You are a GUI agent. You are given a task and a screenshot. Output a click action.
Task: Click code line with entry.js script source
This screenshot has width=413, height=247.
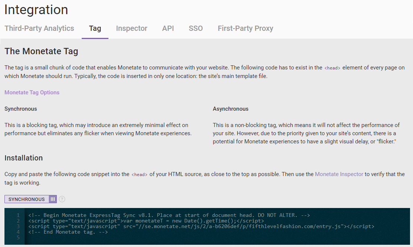point(201,227)
